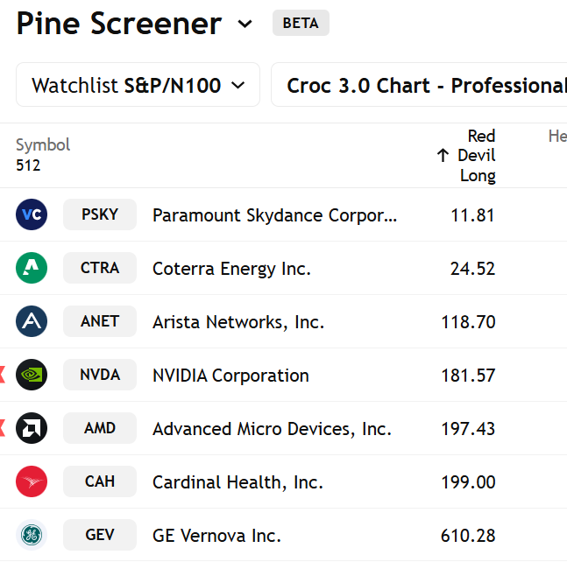Click the Cardinal Health logo icon
This screenshot has width=567, height=562.
(x=32, y=481)
